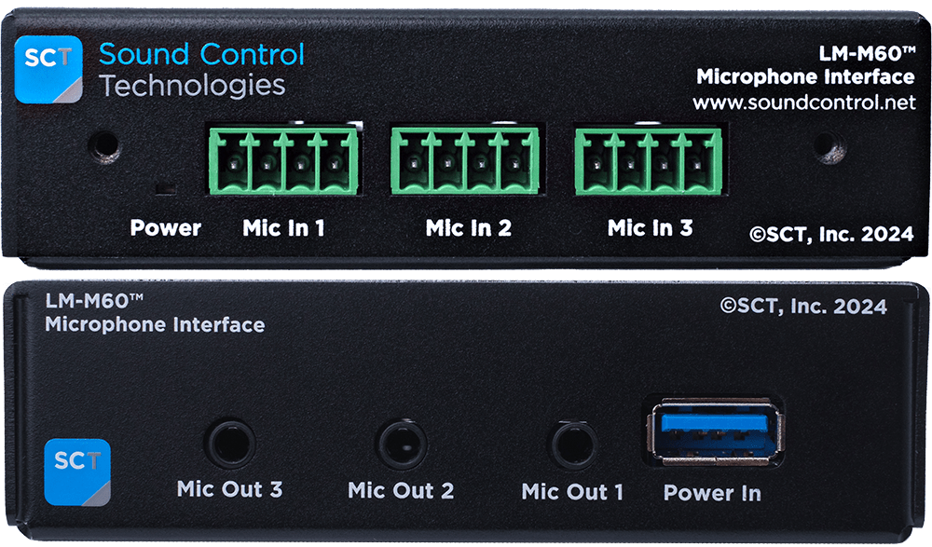Viewport: 932px width, 547px height.
Task: Click the 'Technologies' text under brand name
Action: pos(192,86)
